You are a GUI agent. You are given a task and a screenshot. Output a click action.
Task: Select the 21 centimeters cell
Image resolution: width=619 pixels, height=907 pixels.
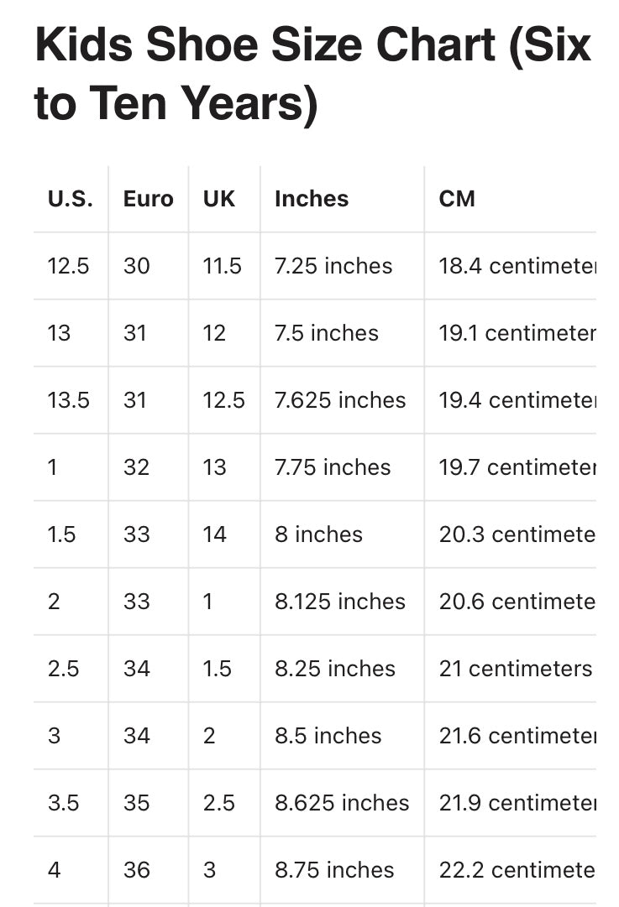[x=515, y=669]
